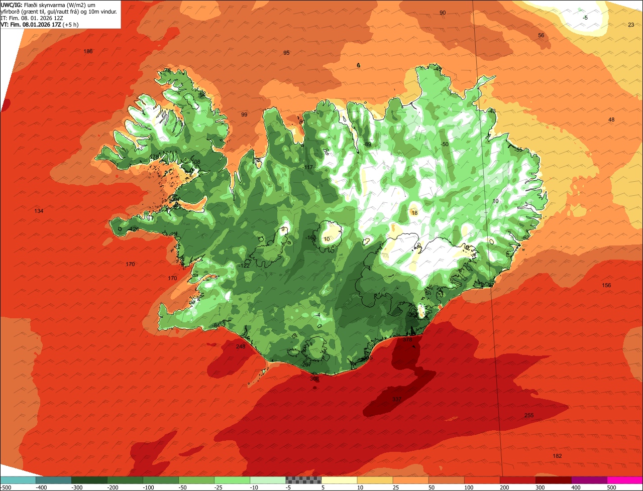Click the 248 value off the southwest coast
The image size is (643, 491).
pyautogui.click(x=241, y=346)
